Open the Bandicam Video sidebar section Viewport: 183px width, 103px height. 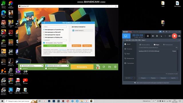pyautogui.click(x=127, y=54)
